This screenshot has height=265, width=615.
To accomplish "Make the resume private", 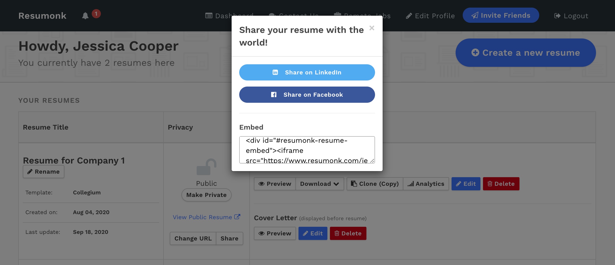I will (x=206, y=195).
